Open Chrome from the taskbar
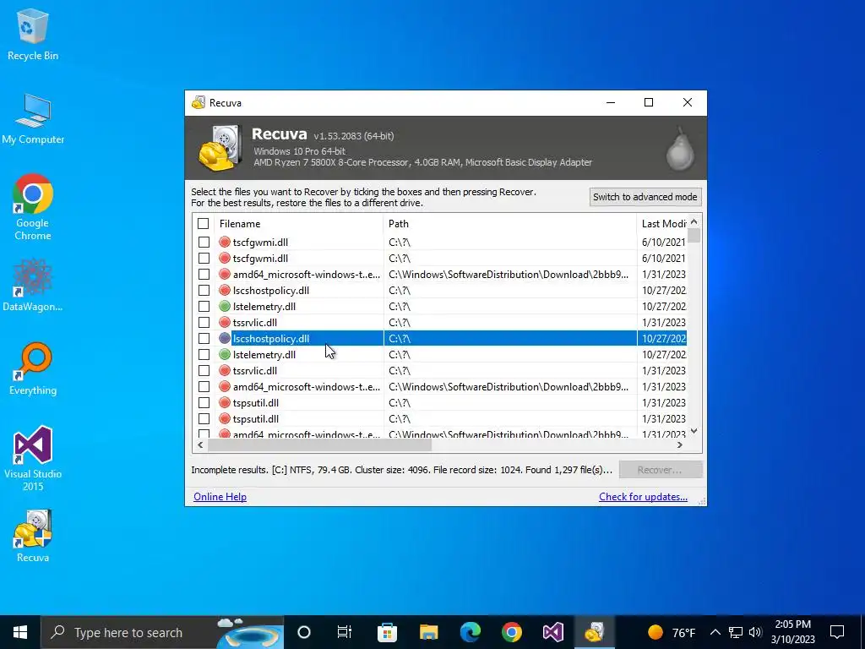 [x=511, y=632]
